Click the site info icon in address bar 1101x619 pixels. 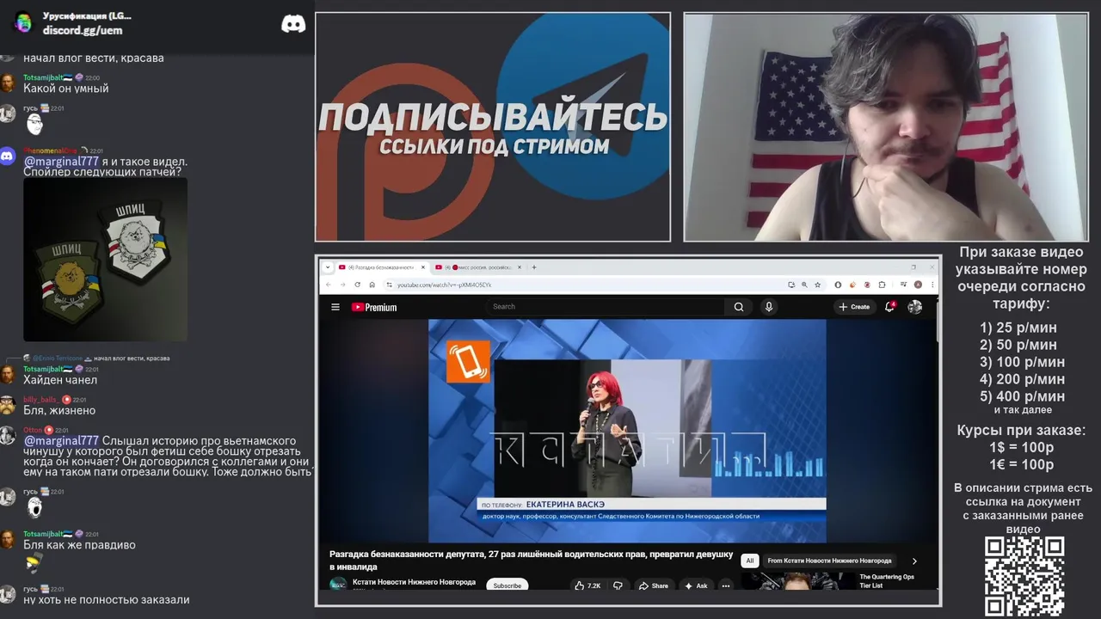tap(389, 285)
